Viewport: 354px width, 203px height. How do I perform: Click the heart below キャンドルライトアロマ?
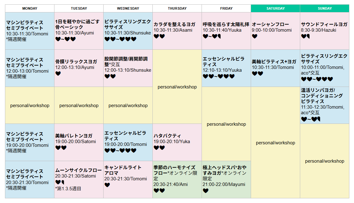coord(107,185)
